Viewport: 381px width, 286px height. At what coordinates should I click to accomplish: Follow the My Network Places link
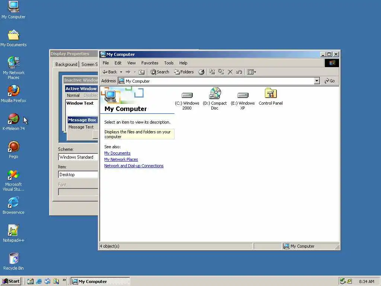[121, 159]
